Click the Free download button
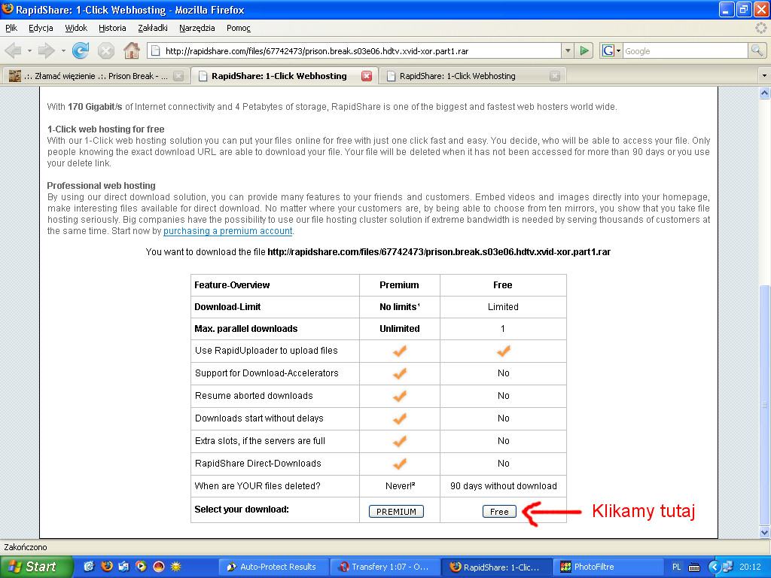Screen dimensions: 771x578 (499, 512)
